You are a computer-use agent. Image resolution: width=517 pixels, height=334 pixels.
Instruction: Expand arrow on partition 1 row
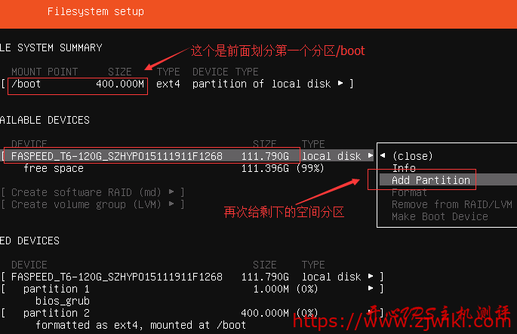(371, 288)
